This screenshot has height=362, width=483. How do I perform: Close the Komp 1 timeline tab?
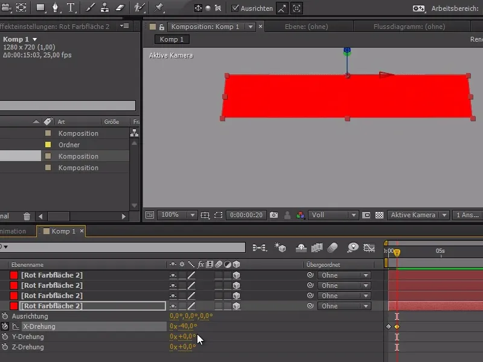(x=82, y=231)
